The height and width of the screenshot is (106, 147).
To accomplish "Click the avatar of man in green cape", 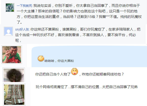I will coord(12,55).
